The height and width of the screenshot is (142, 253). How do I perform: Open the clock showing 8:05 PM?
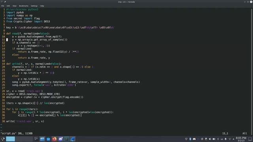click(241, 139)
